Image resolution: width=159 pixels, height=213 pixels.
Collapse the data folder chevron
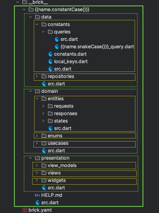click(x=30, y=17)
